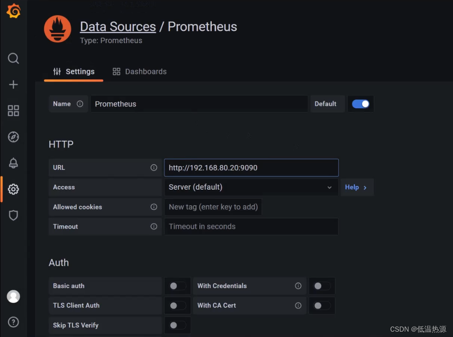The width and height of the screenshot is (453, 337).
Task: Click the Grafana logo home icon
Action: (14, 11)
